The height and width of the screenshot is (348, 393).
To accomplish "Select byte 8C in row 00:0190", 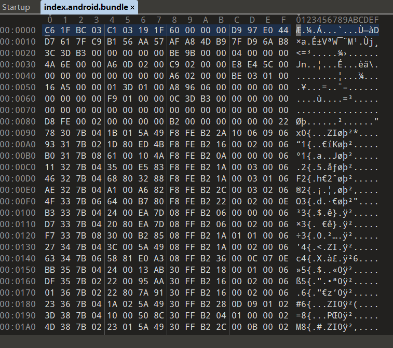I will [159, 315].
